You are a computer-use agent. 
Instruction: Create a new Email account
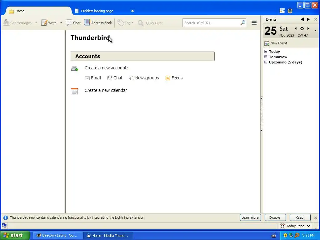93,78
